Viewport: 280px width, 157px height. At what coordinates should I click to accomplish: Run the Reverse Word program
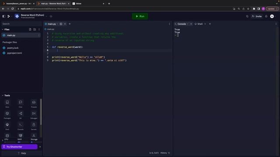140,16
